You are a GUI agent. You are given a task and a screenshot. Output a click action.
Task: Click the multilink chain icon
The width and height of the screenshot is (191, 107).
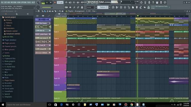(78, 7)
